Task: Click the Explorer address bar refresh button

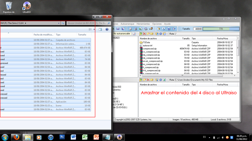Action: (x=63, y=23)
